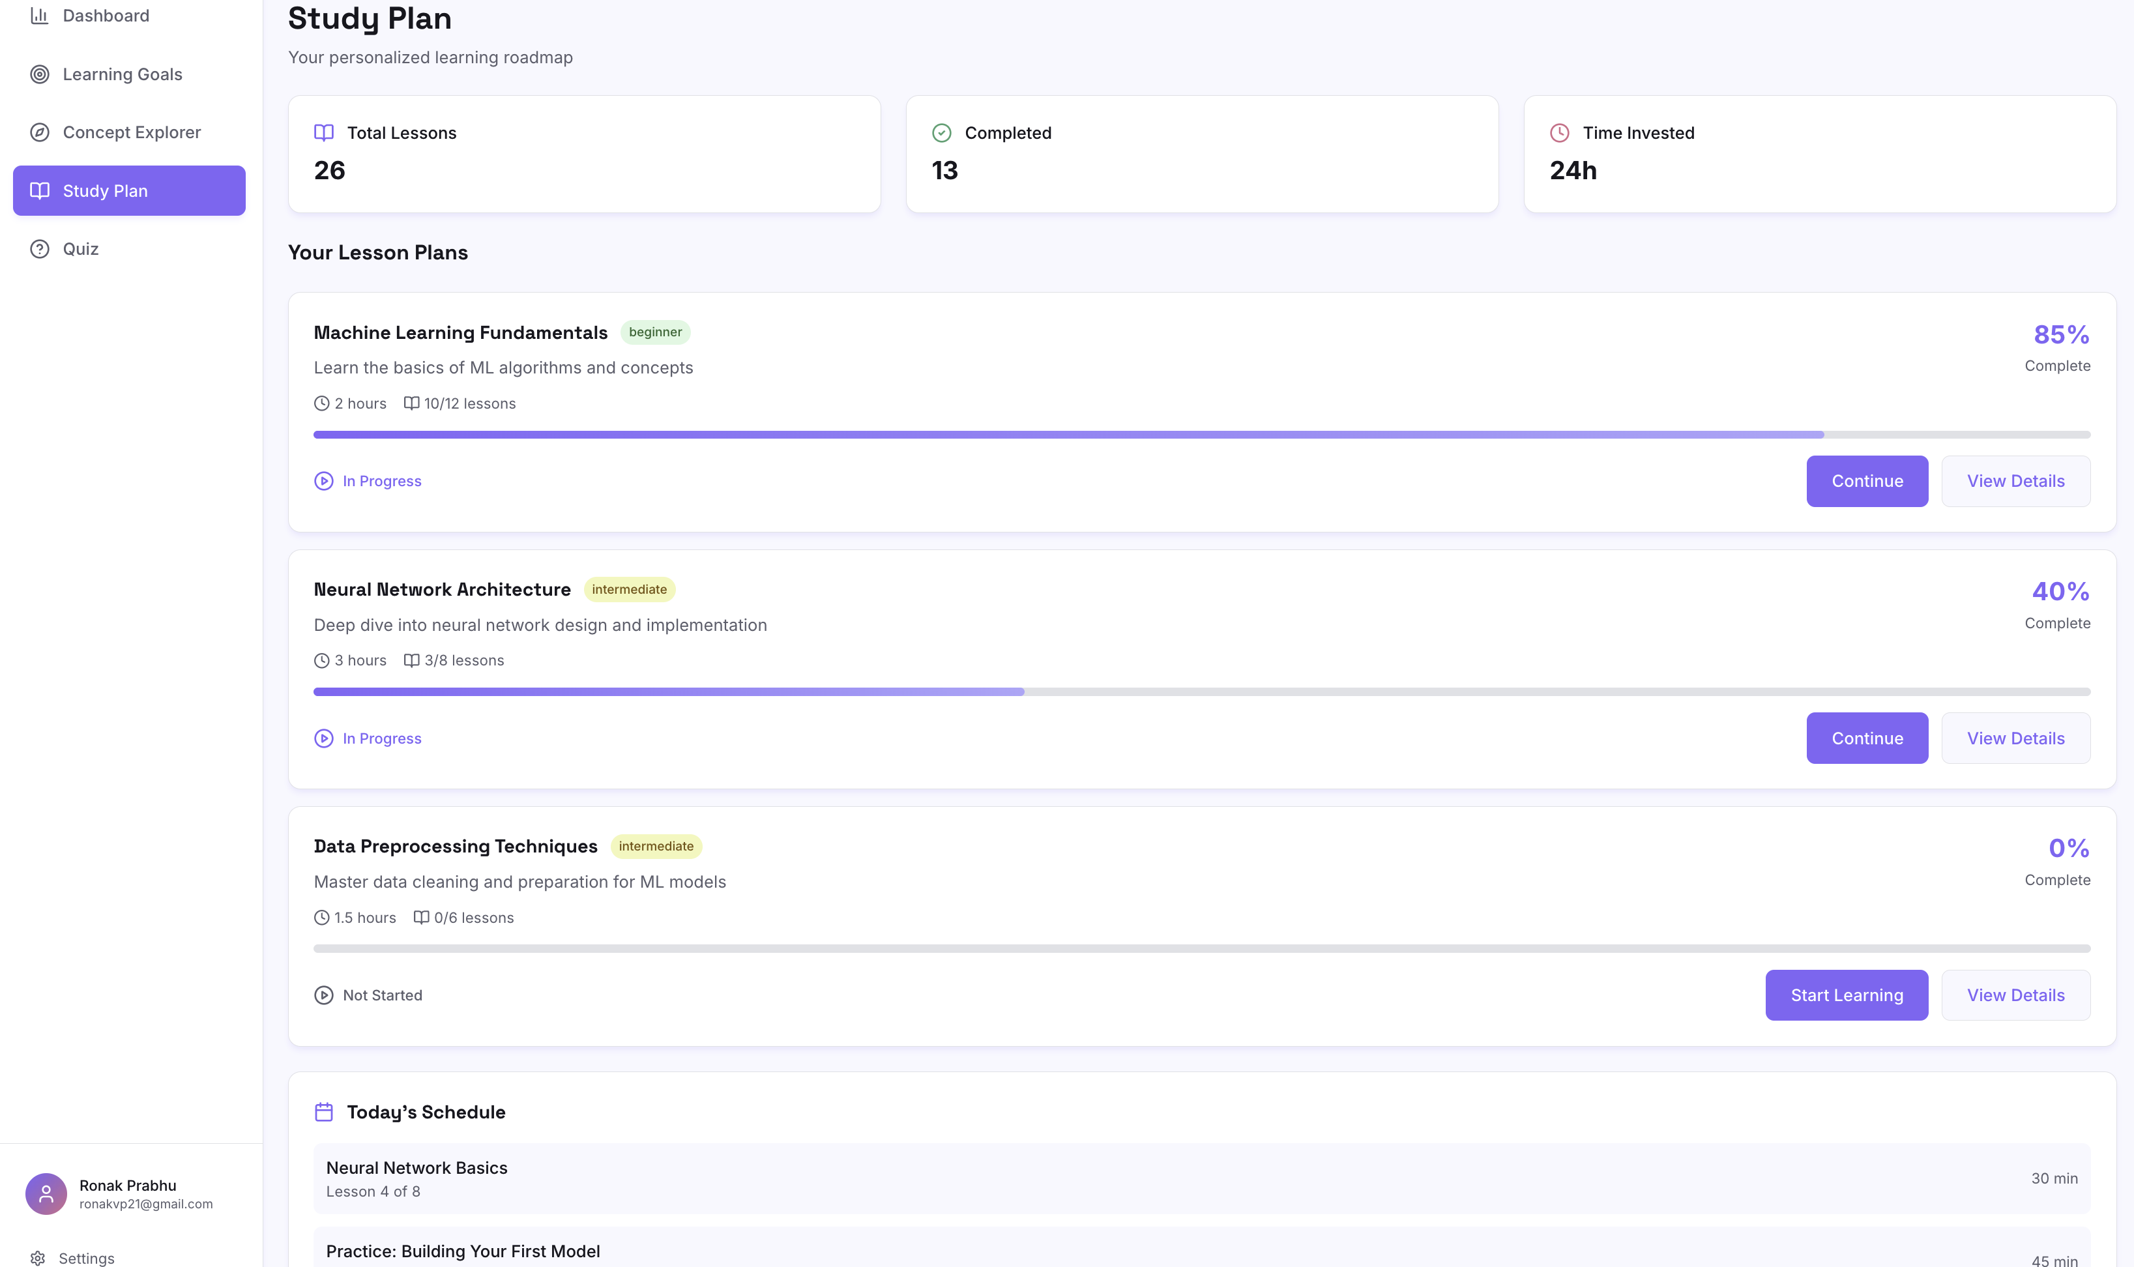Click the Neural Network Architecture progress bar
This screenshot has width=2134, height=1267.
[x=1201, y=692]
